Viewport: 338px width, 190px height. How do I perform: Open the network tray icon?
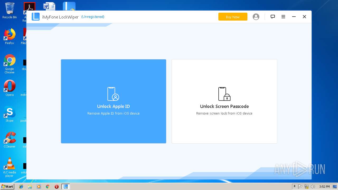(x=307, y=187)
